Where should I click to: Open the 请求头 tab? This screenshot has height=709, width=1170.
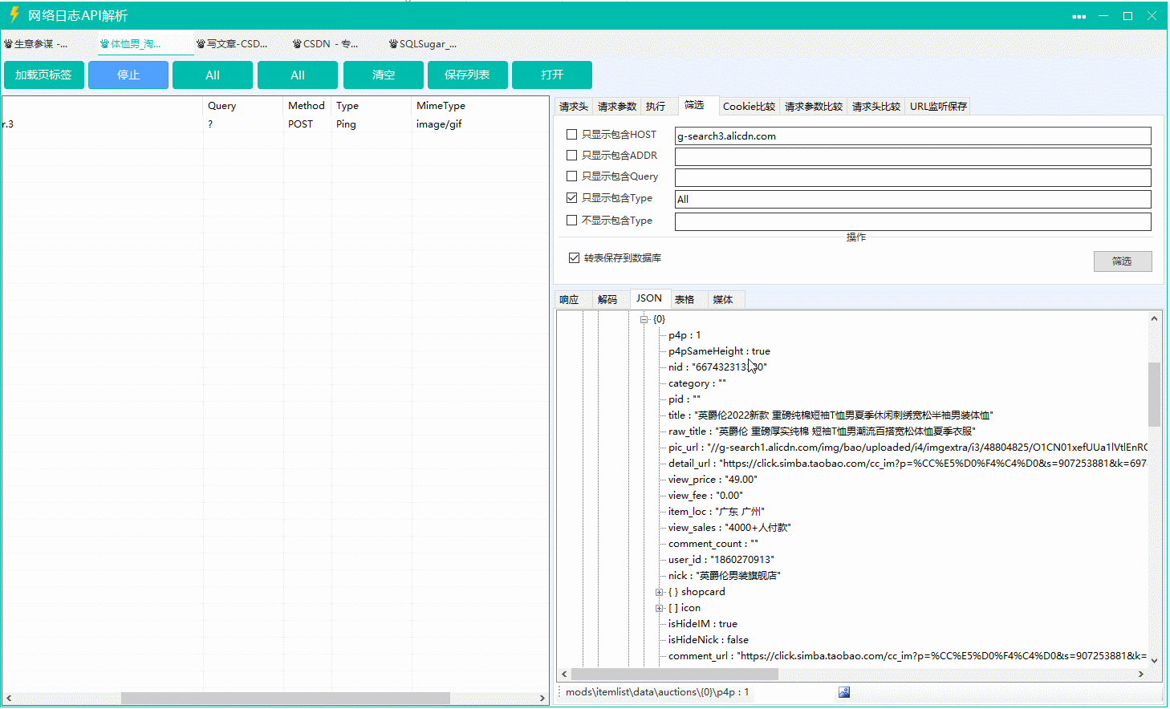point(574,107)
